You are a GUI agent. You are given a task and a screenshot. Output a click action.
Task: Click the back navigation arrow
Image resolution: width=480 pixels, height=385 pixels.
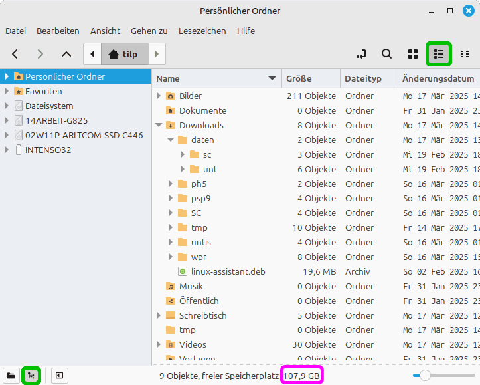point(15,54)
